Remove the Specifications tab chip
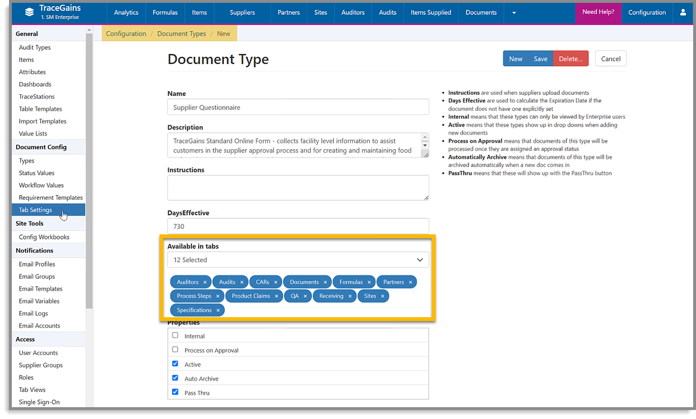Image resolution: width=696 pixels, height=419 pixels. point(218,310)
